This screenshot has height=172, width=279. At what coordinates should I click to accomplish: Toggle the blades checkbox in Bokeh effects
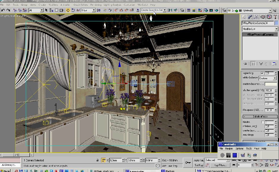263,122
